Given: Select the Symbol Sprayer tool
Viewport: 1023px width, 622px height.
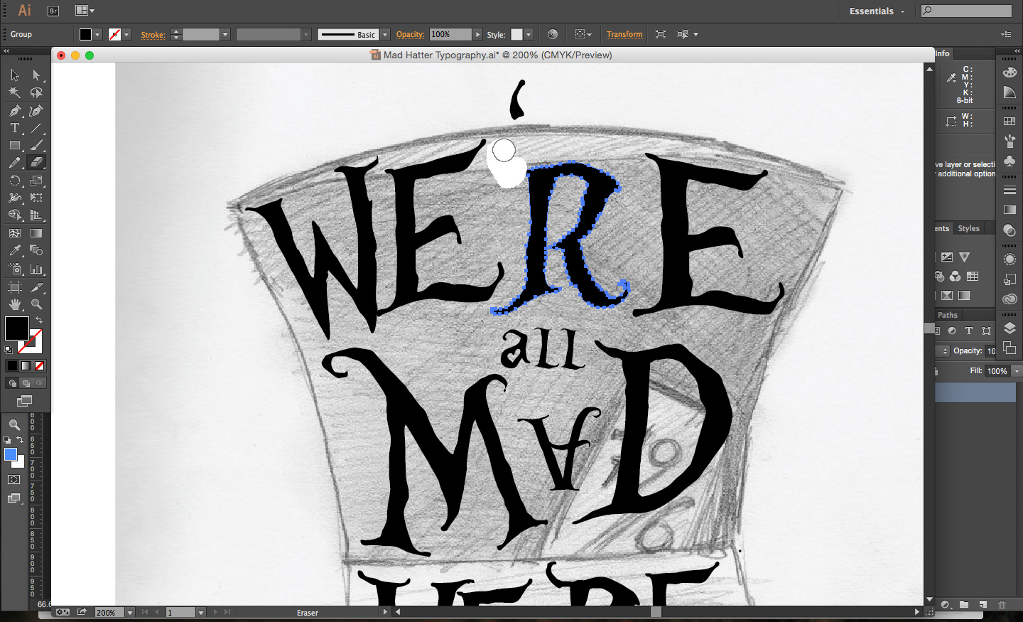Looking at the screenshot, I should (15, 269).
